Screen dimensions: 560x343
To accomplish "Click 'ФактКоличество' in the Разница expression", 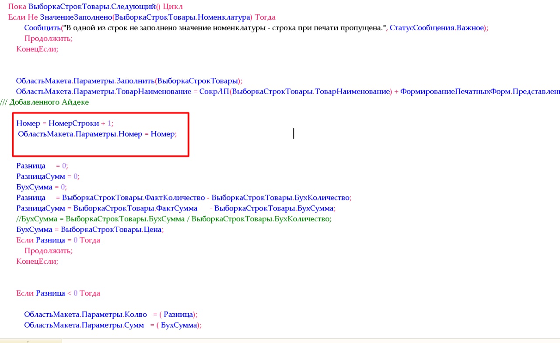I will pyautogui.click(x=175, y=198).
